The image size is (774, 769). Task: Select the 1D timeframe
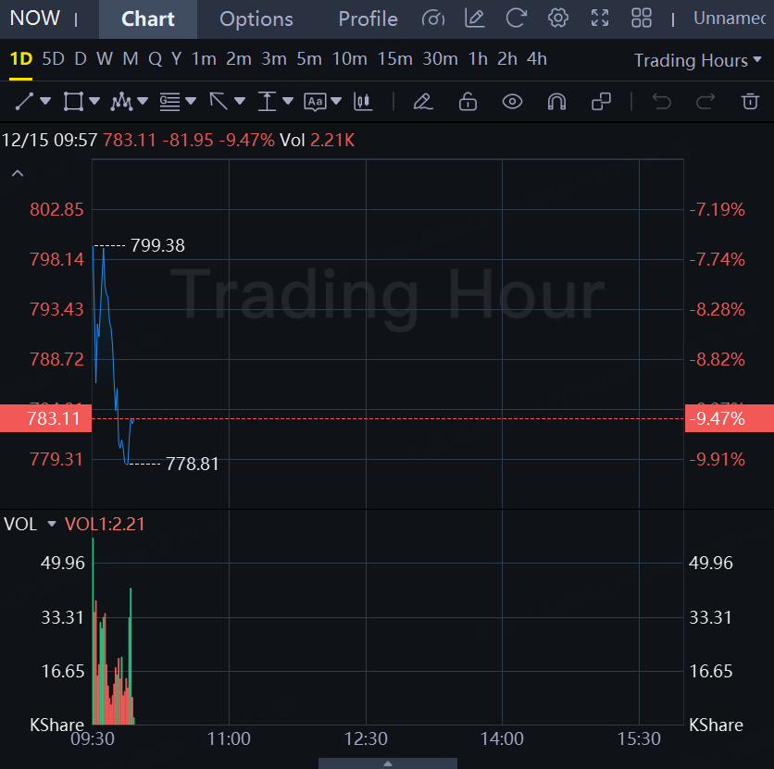pyautogui.click(x=20, y=59)
